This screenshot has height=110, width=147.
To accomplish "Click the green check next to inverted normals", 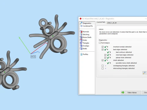I will tap(105, 47).
